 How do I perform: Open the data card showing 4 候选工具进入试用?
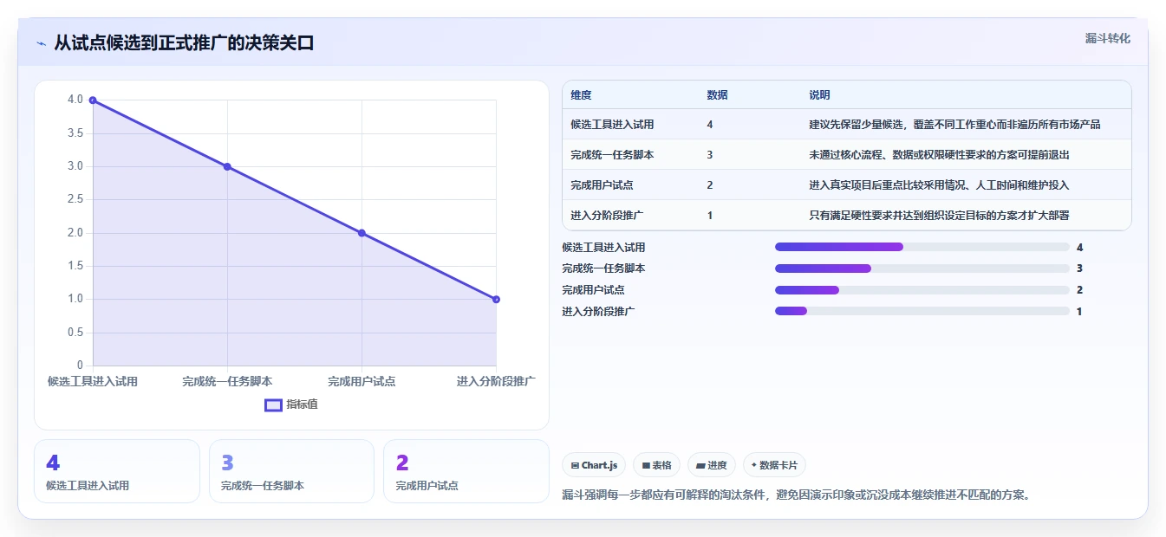(x=117, y=471)
